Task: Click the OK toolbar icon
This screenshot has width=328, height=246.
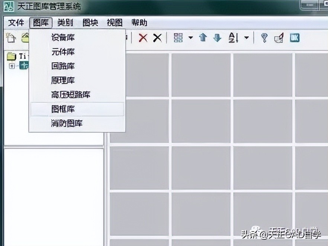Action: coord(295,37)
